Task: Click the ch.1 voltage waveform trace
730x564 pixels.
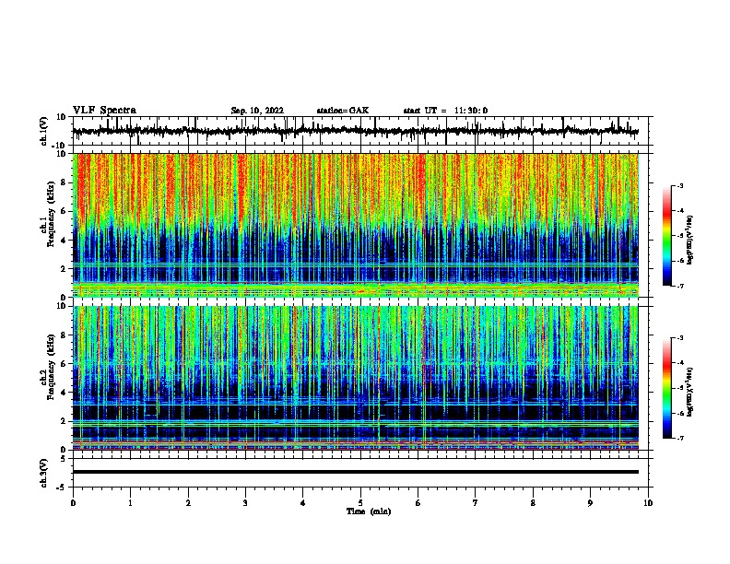Action: click(355, 131)
